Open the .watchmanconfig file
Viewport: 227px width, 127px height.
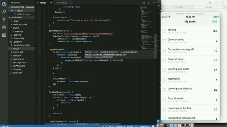21,45
